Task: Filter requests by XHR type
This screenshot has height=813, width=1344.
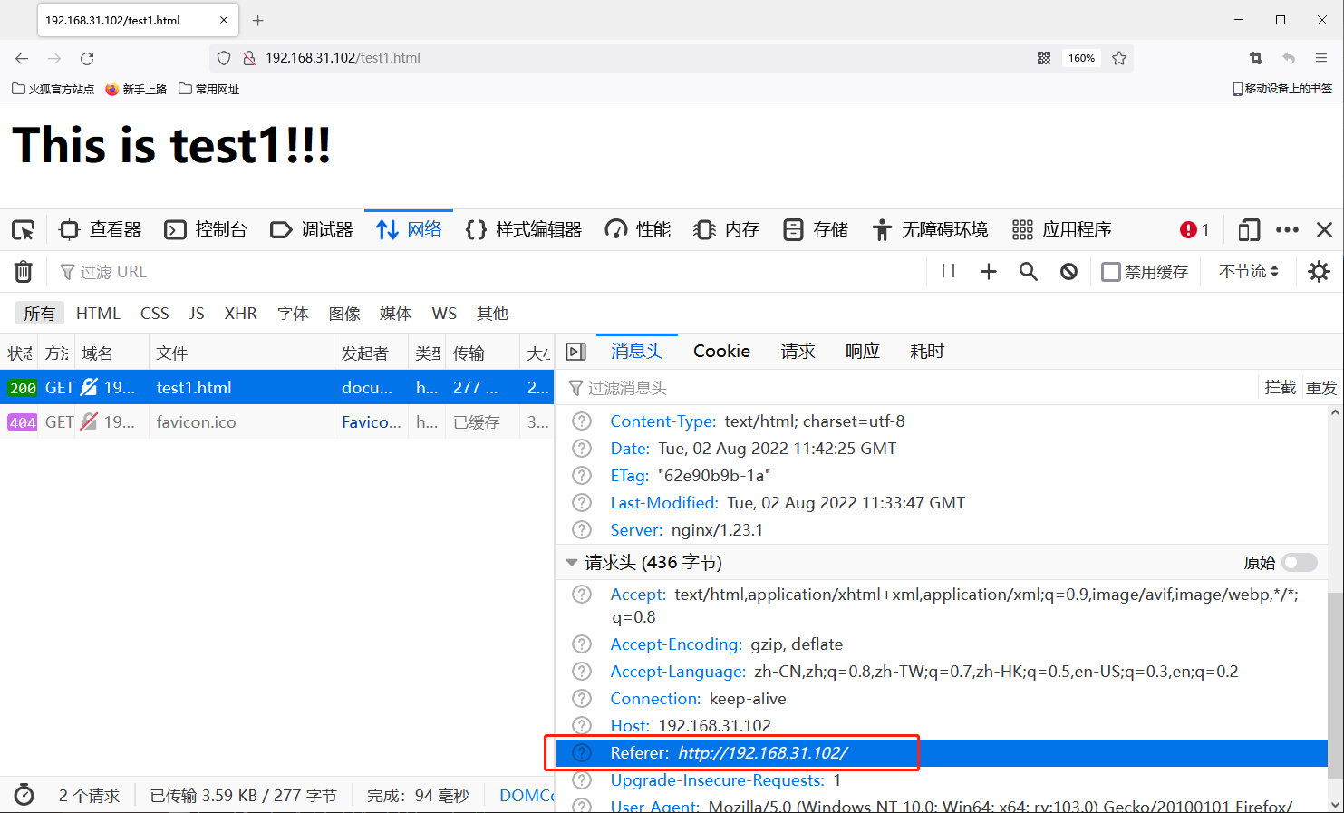Action: coord(240,314)
